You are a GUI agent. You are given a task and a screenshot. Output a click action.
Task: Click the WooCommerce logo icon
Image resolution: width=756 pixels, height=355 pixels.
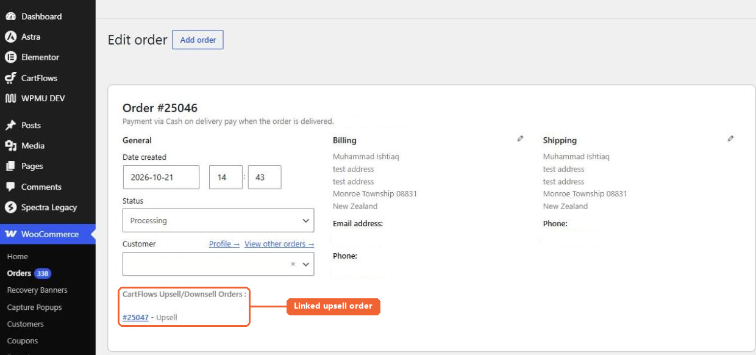10,234
